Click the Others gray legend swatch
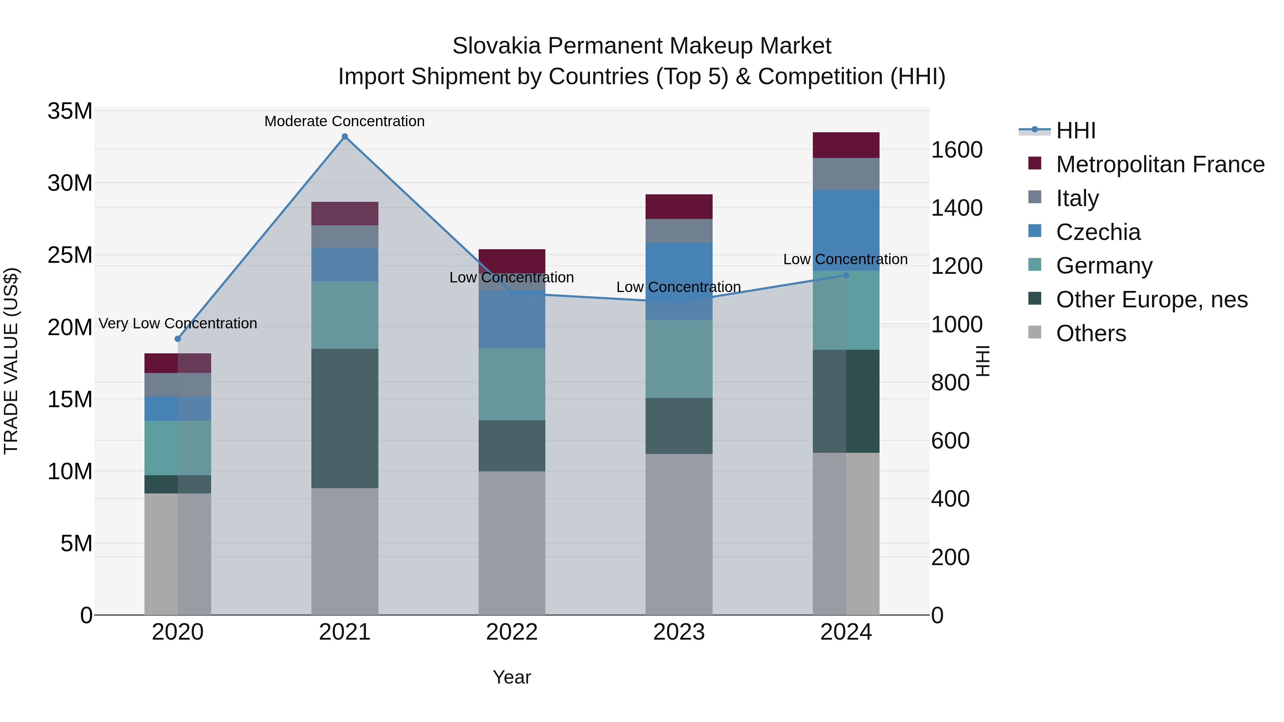Screen dimensions: 1284x722 pyautogui.click(x=1035, y=332)
